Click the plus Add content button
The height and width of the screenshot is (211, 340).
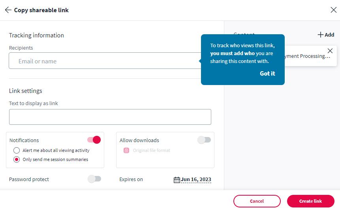(326, 35)
